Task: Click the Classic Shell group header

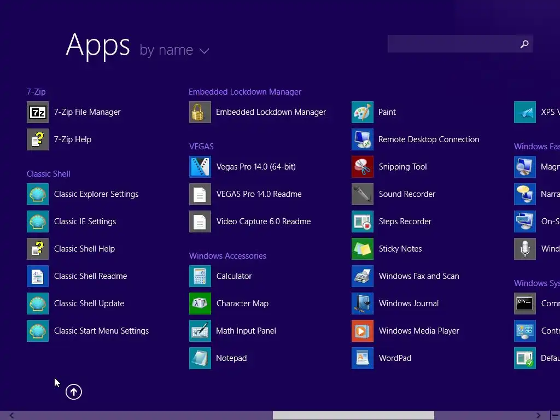Action: (x=48, y=174)
